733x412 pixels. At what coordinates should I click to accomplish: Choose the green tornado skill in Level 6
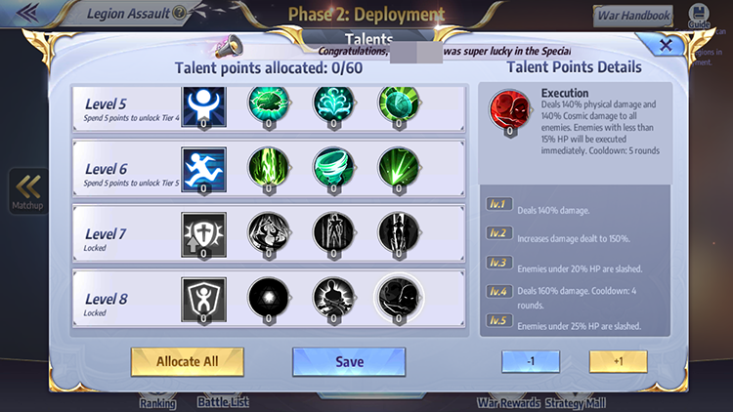pos(333,167)
